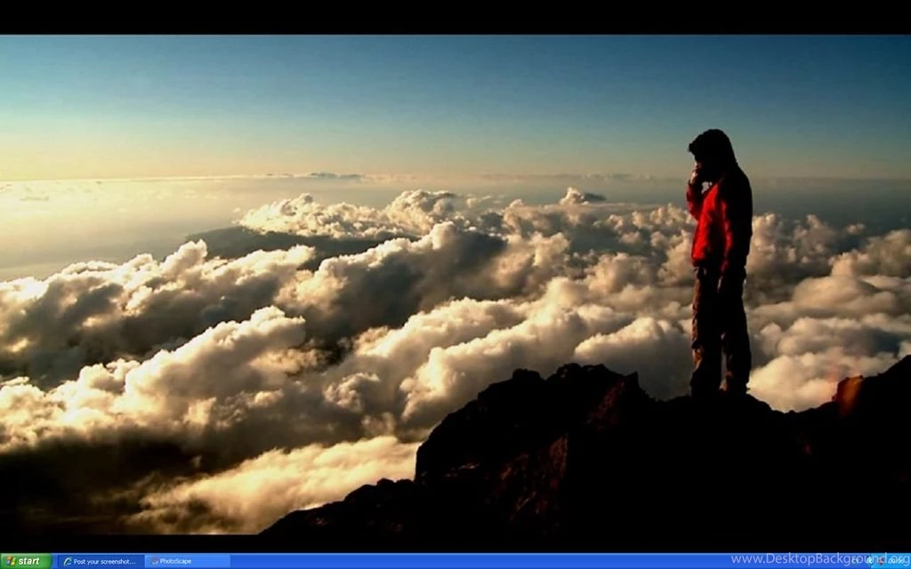
Task: Click the EN language indicator in the tray
Action: click(855, 561)
